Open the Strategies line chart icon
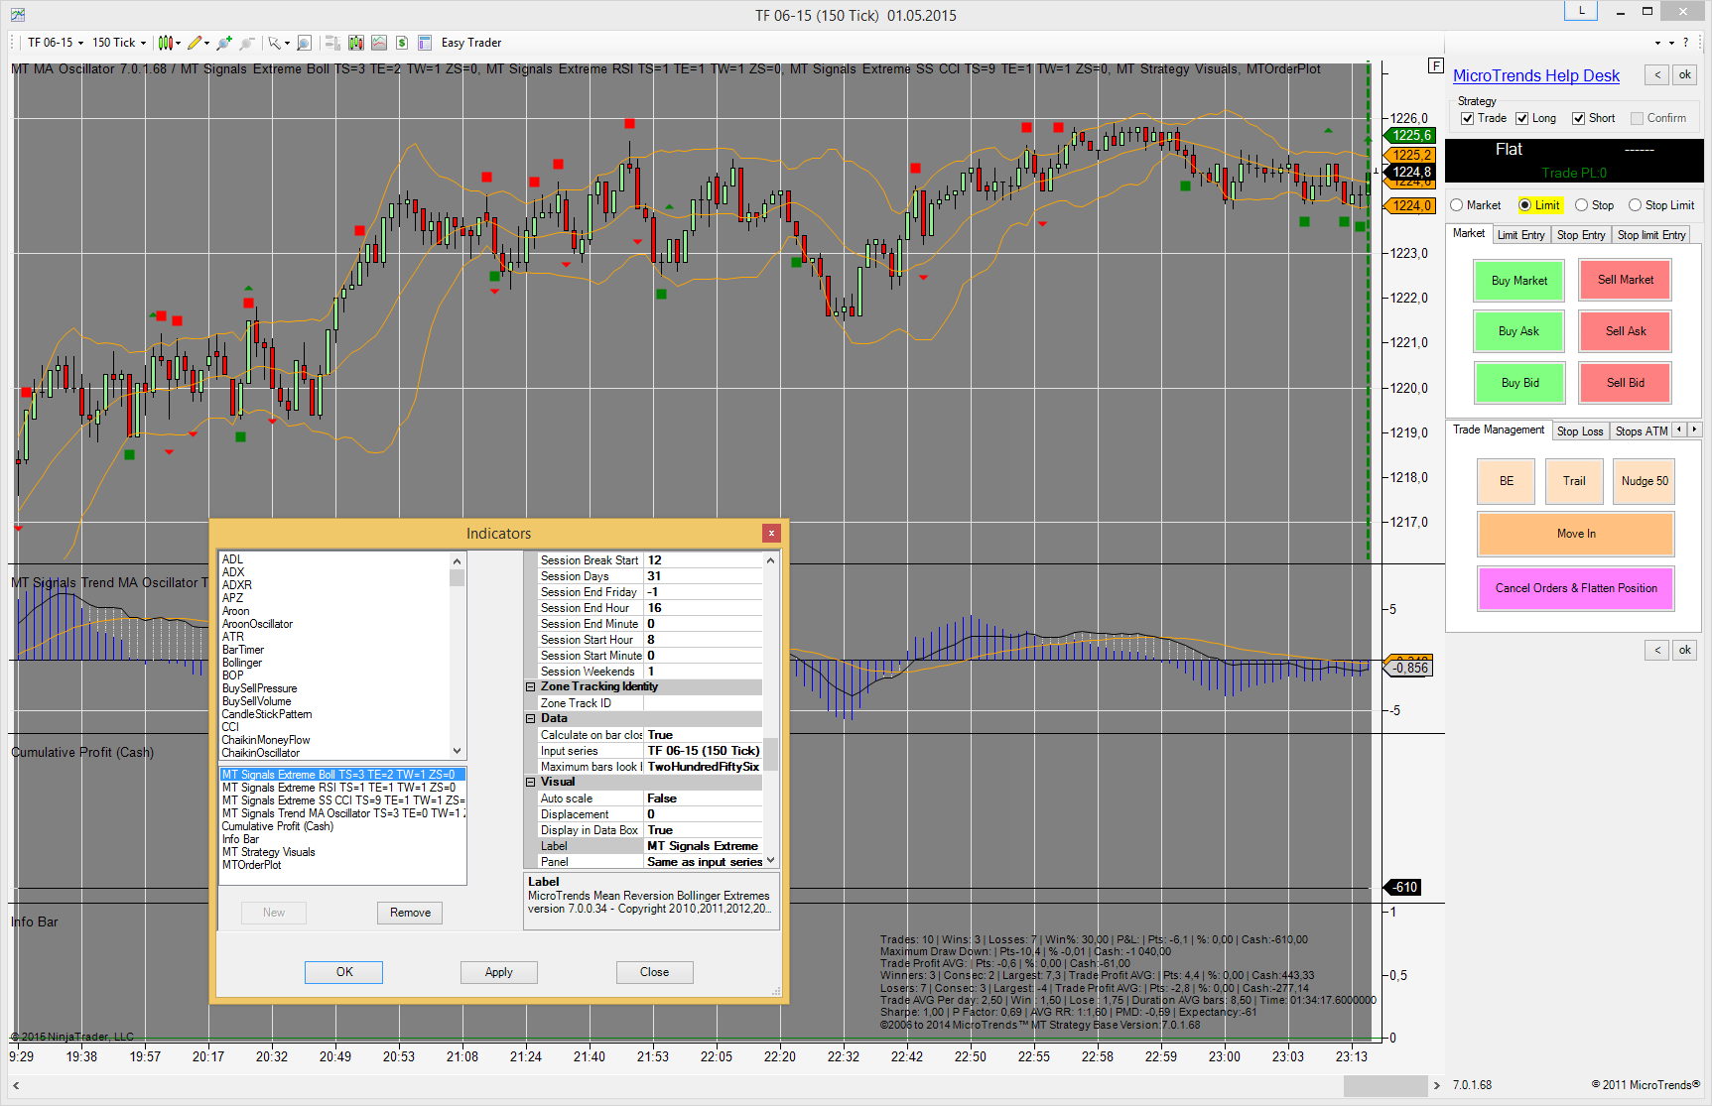The width and height of the screenshot is (1712, 1106). click(x=379, y=43)
